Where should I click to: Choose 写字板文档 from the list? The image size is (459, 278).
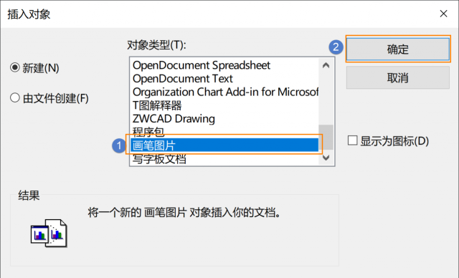(224, 159)
